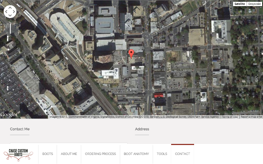Pan the map left with the arrow control
Screen dimensions: 263x164
(6, 11)
